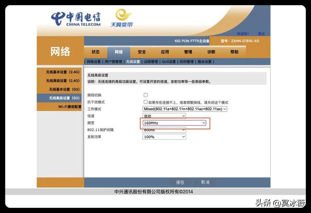
Task: Open the QoS设置 submenu
Action: 169,62
